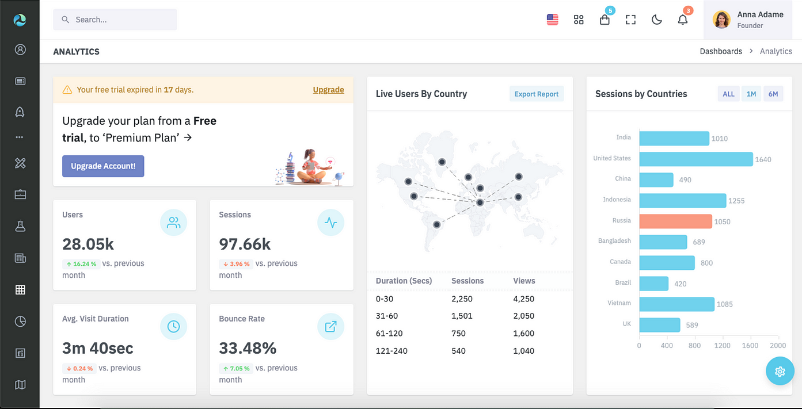Click the Export Report button
Image resolution: width=802 pixels, height=409 pixels.
536,94
